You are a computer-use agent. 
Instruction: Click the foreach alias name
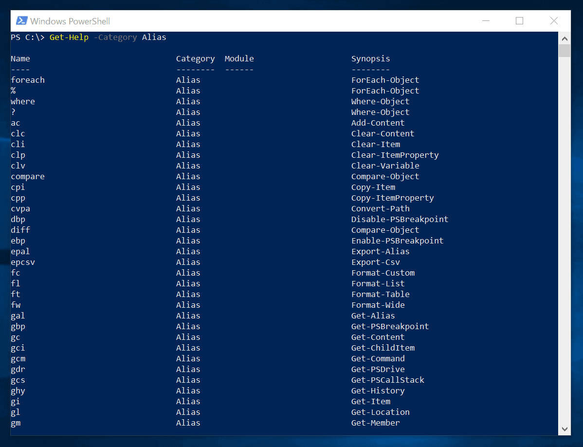pyautogui.click(x=28, y=80)
